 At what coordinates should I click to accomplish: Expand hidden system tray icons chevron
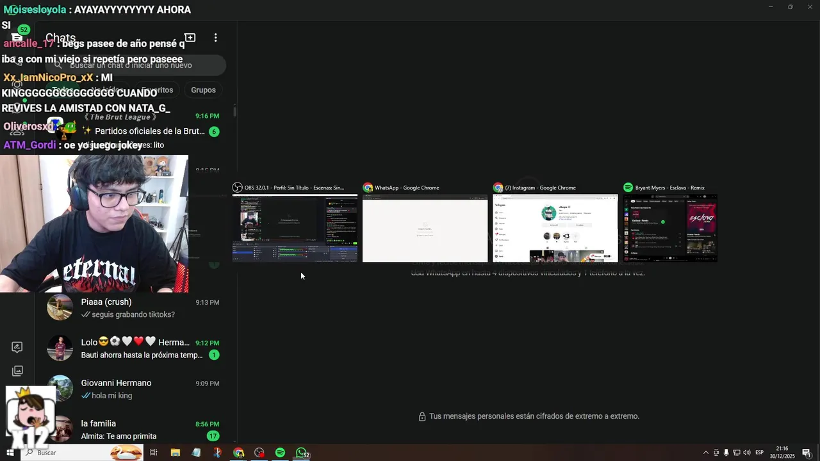pyautogui.click(x=706, y=453)
